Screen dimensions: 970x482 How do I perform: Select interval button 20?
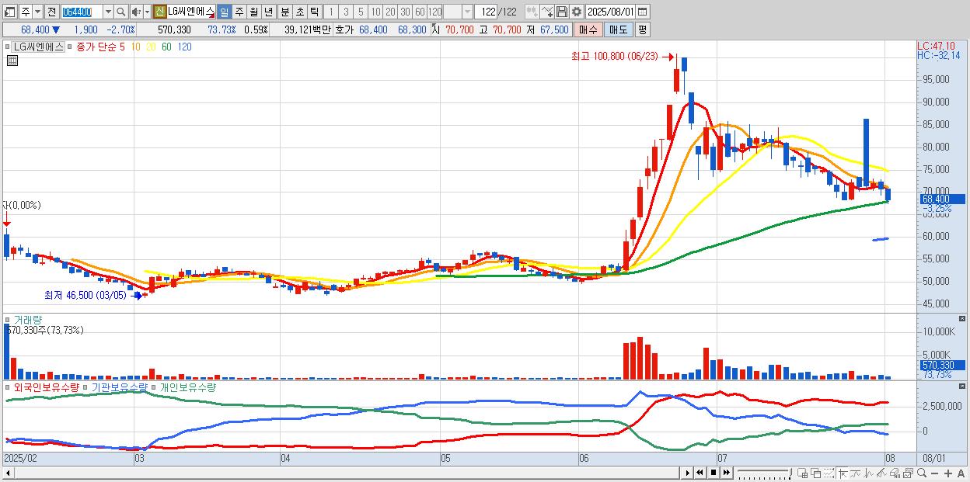[390, 12]
